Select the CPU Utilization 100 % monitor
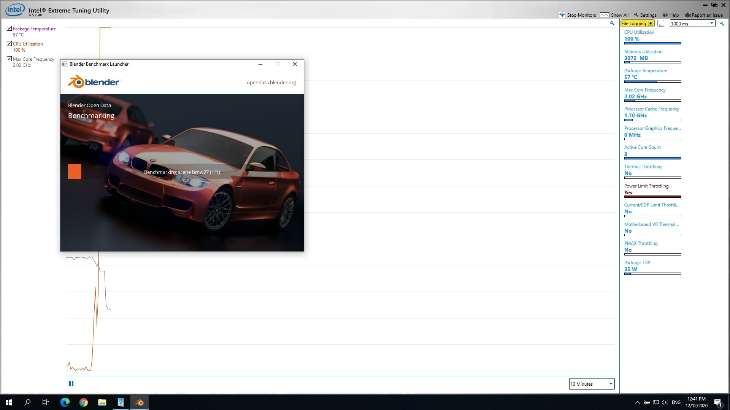 652,37
